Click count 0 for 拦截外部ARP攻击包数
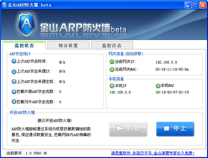Viewport: 208px width, 158px height. tap(60, 92)
